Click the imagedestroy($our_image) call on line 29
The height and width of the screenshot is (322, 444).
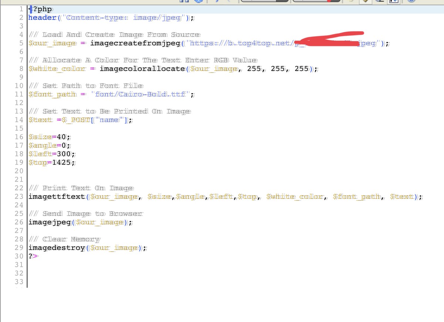pyautogui.click(x=86, y=247)
